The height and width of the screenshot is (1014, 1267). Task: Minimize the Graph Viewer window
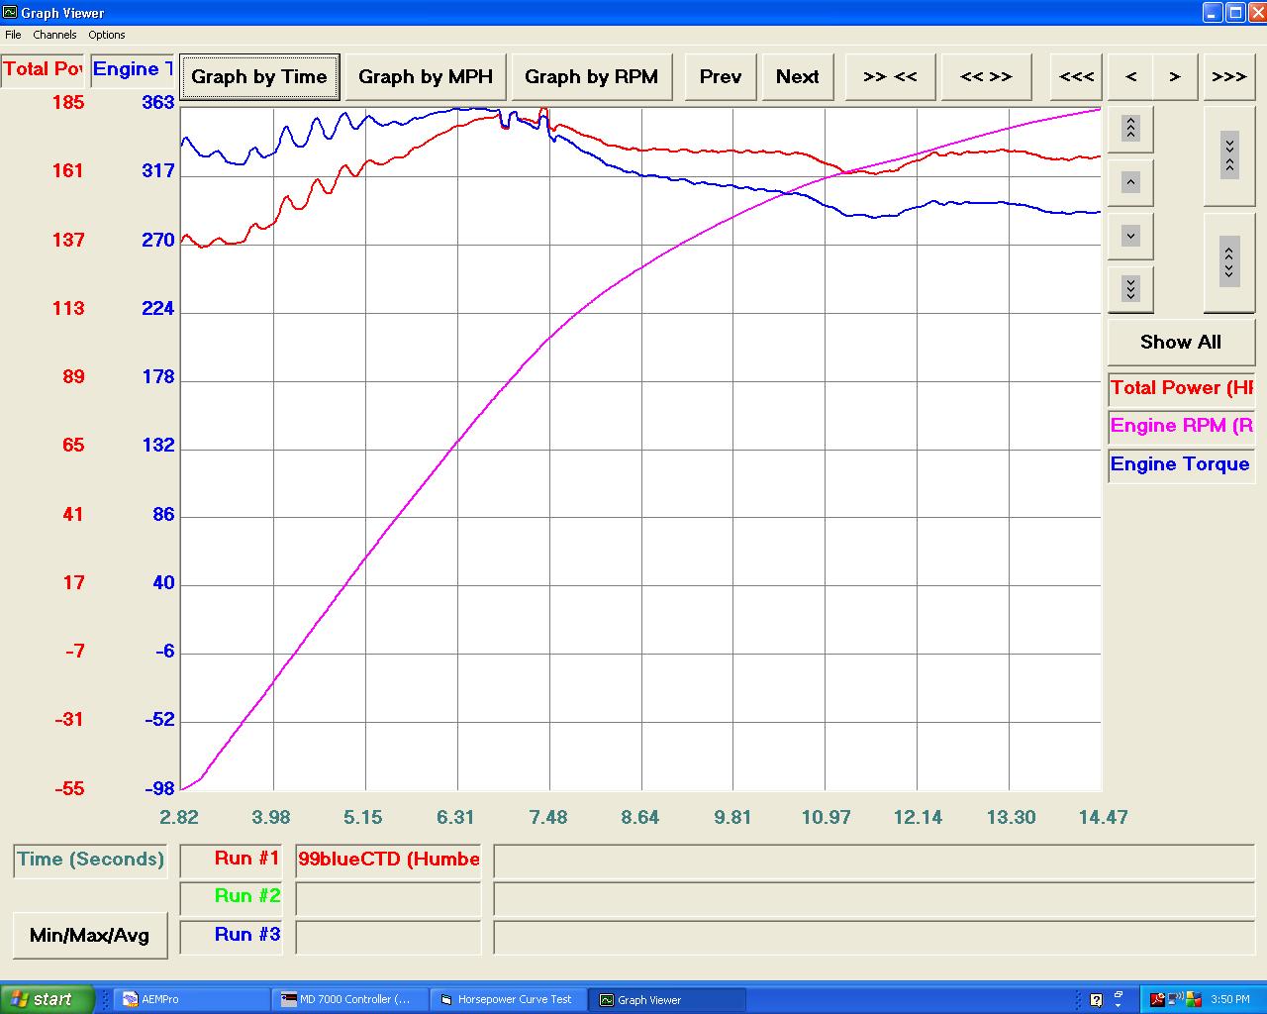pyautogui.click(x=1214, y=13)
